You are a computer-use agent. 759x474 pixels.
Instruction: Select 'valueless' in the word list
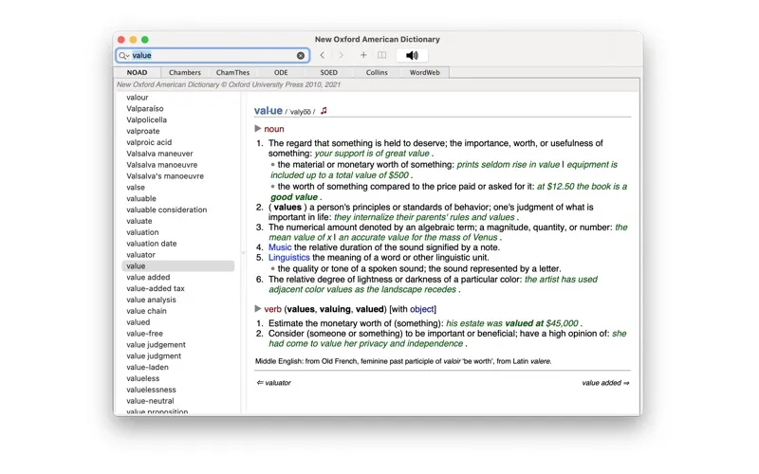tap(143, 378)
